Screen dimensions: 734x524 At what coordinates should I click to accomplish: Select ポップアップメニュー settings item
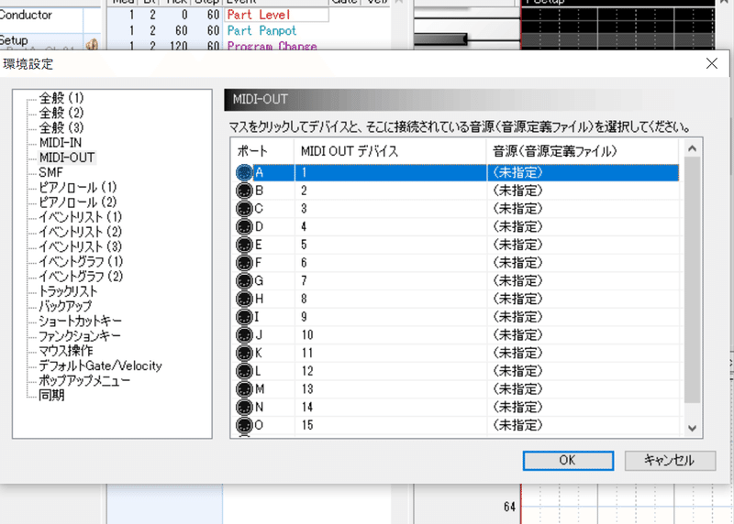(84, 380)
